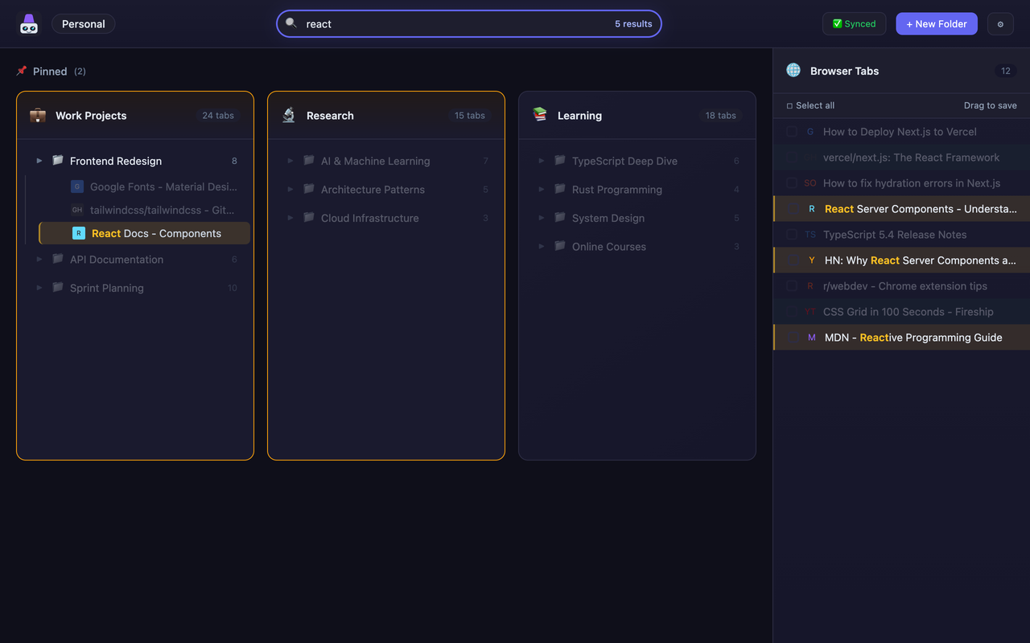Click the globe icon beside Browser Tabs
This screenshot has width=1030, height=643.
coord(793,71)
